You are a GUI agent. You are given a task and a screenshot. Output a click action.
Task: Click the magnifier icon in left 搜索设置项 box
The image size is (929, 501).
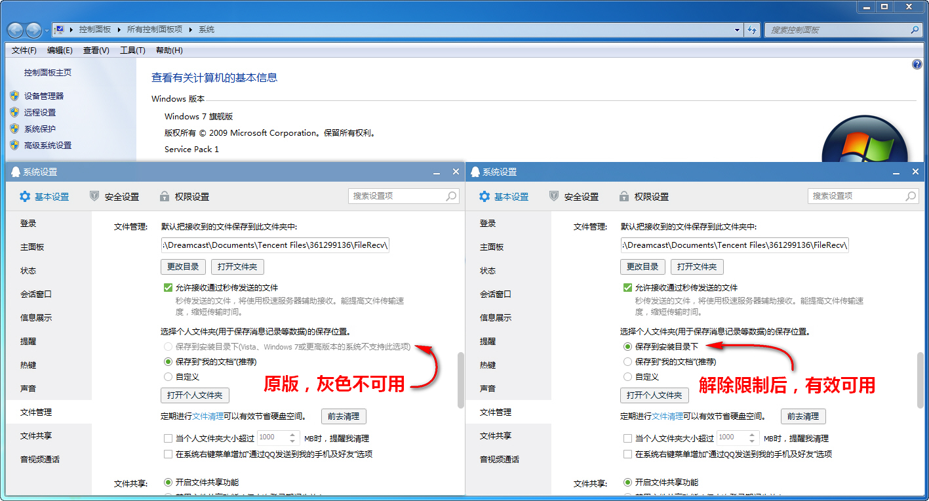point(451,196)
